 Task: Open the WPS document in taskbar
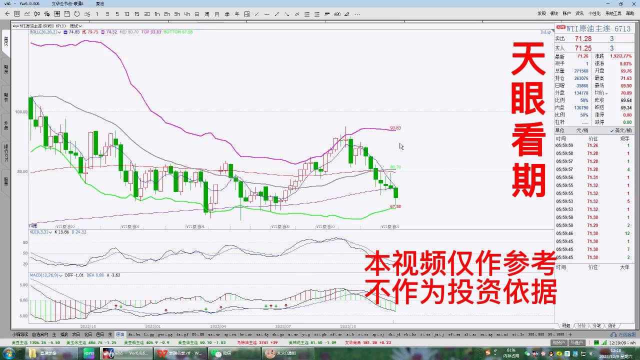[180, 353]
